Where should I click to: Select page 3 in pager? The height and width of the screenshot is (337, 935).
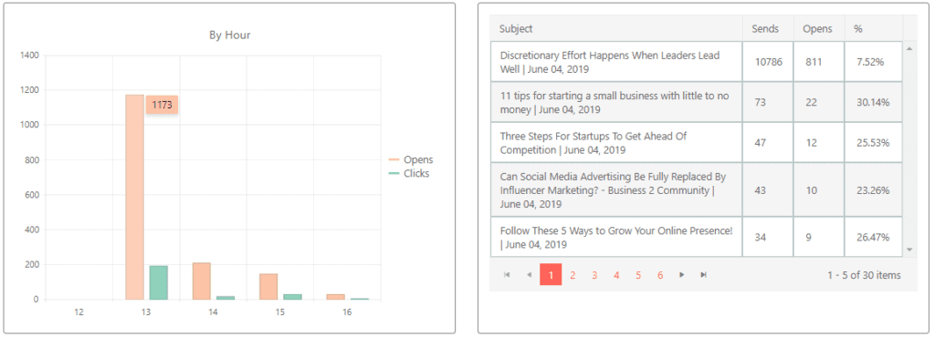point(594,274)
